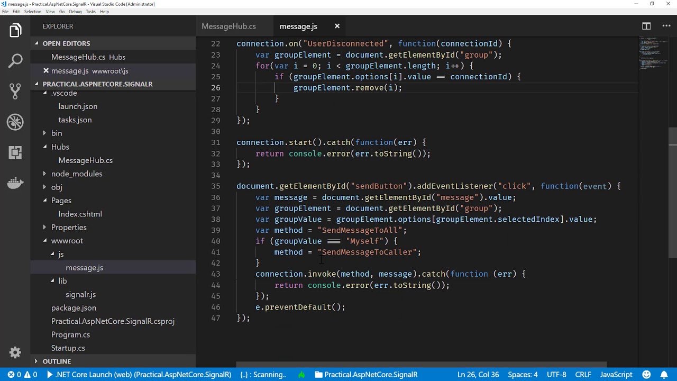The image size is (677, 381).
Task: Click the Split Editor icon
Action: 646,26
